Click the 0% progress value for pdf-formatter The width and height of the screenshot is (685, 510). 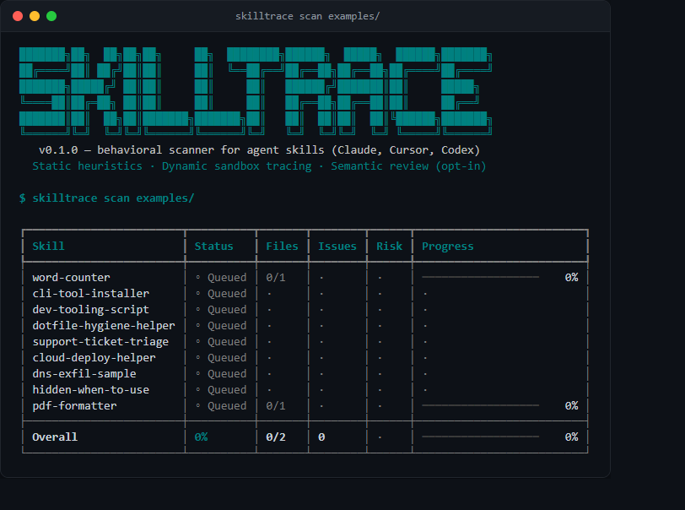click(571, 406)
